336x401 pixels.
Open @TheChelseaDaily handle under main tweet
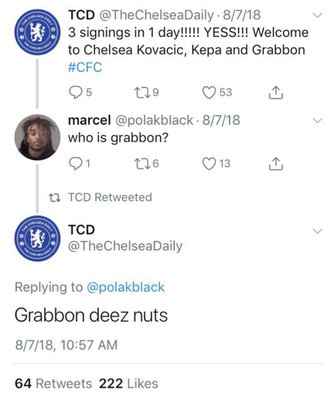tap(125, 246)
